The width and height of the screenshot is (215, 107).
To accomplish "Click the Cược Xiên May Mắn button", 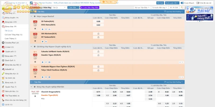I will pos(90,7).
